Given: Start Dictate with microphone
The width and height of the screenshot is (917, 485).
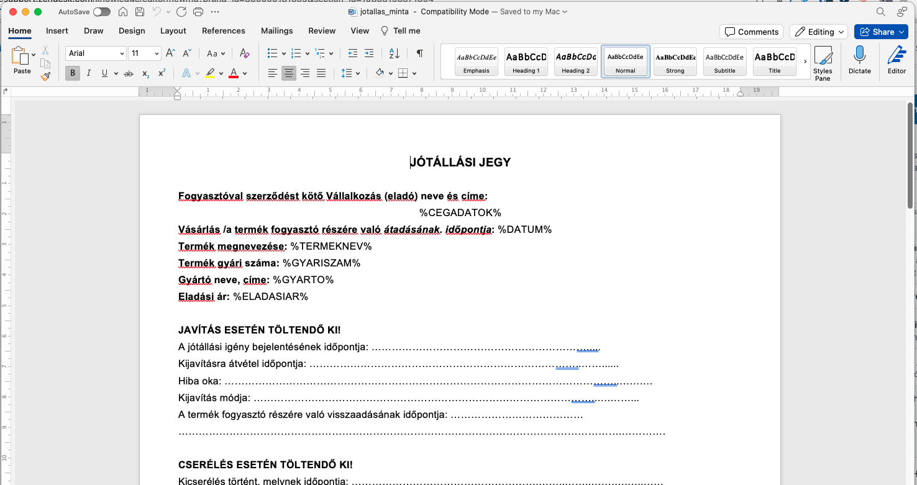Looking at the screenshot, I should click(x=860, y=60).
